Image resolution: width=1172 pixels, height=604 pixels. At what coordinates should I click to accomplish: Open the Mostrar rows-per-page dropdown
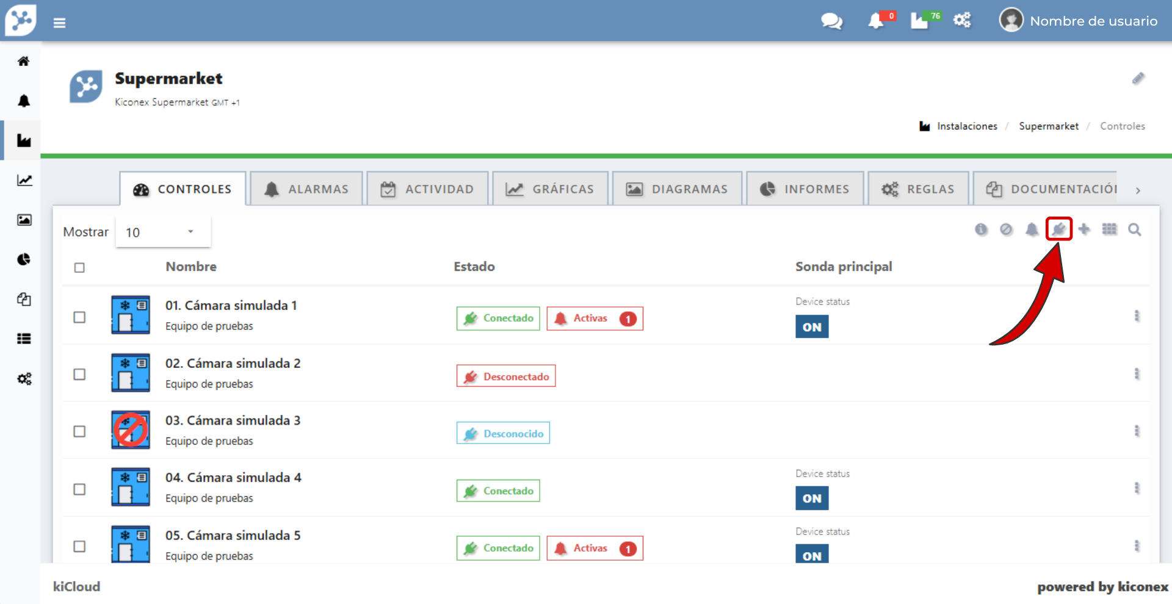[x=162, y=232]
